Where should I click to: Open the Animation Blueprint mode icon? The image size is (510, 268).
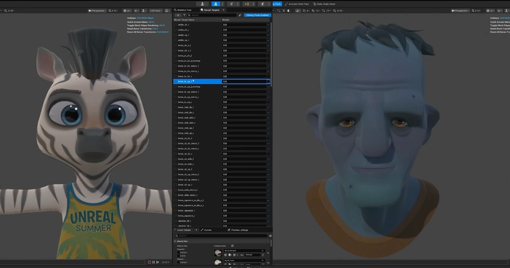pos(247,4)
